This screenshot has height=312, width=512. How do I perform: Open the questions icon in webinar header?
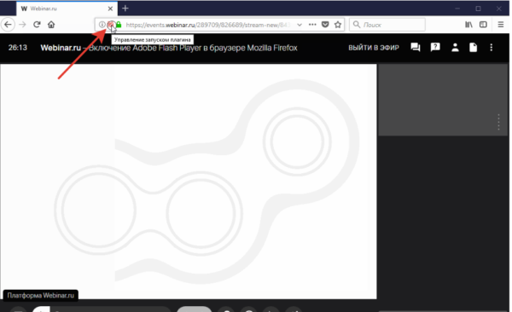(435, 48)
